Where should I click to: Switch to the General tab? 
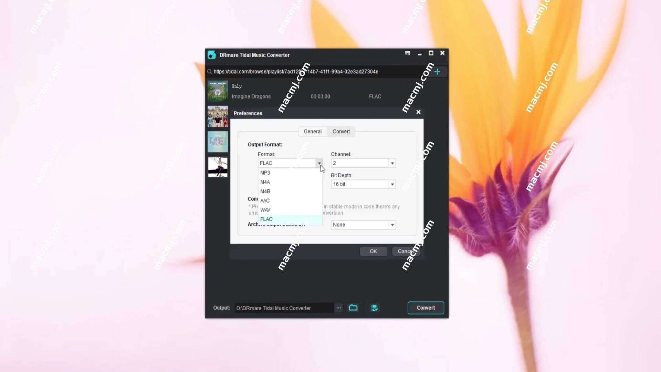click(313, 132)
